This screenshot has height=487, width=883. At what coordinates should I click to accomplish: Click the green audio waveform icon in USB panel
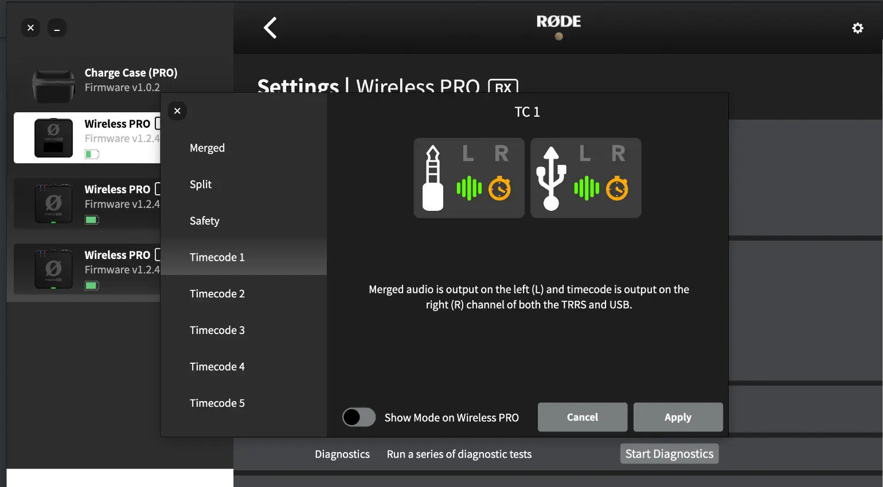coord(585,188)
